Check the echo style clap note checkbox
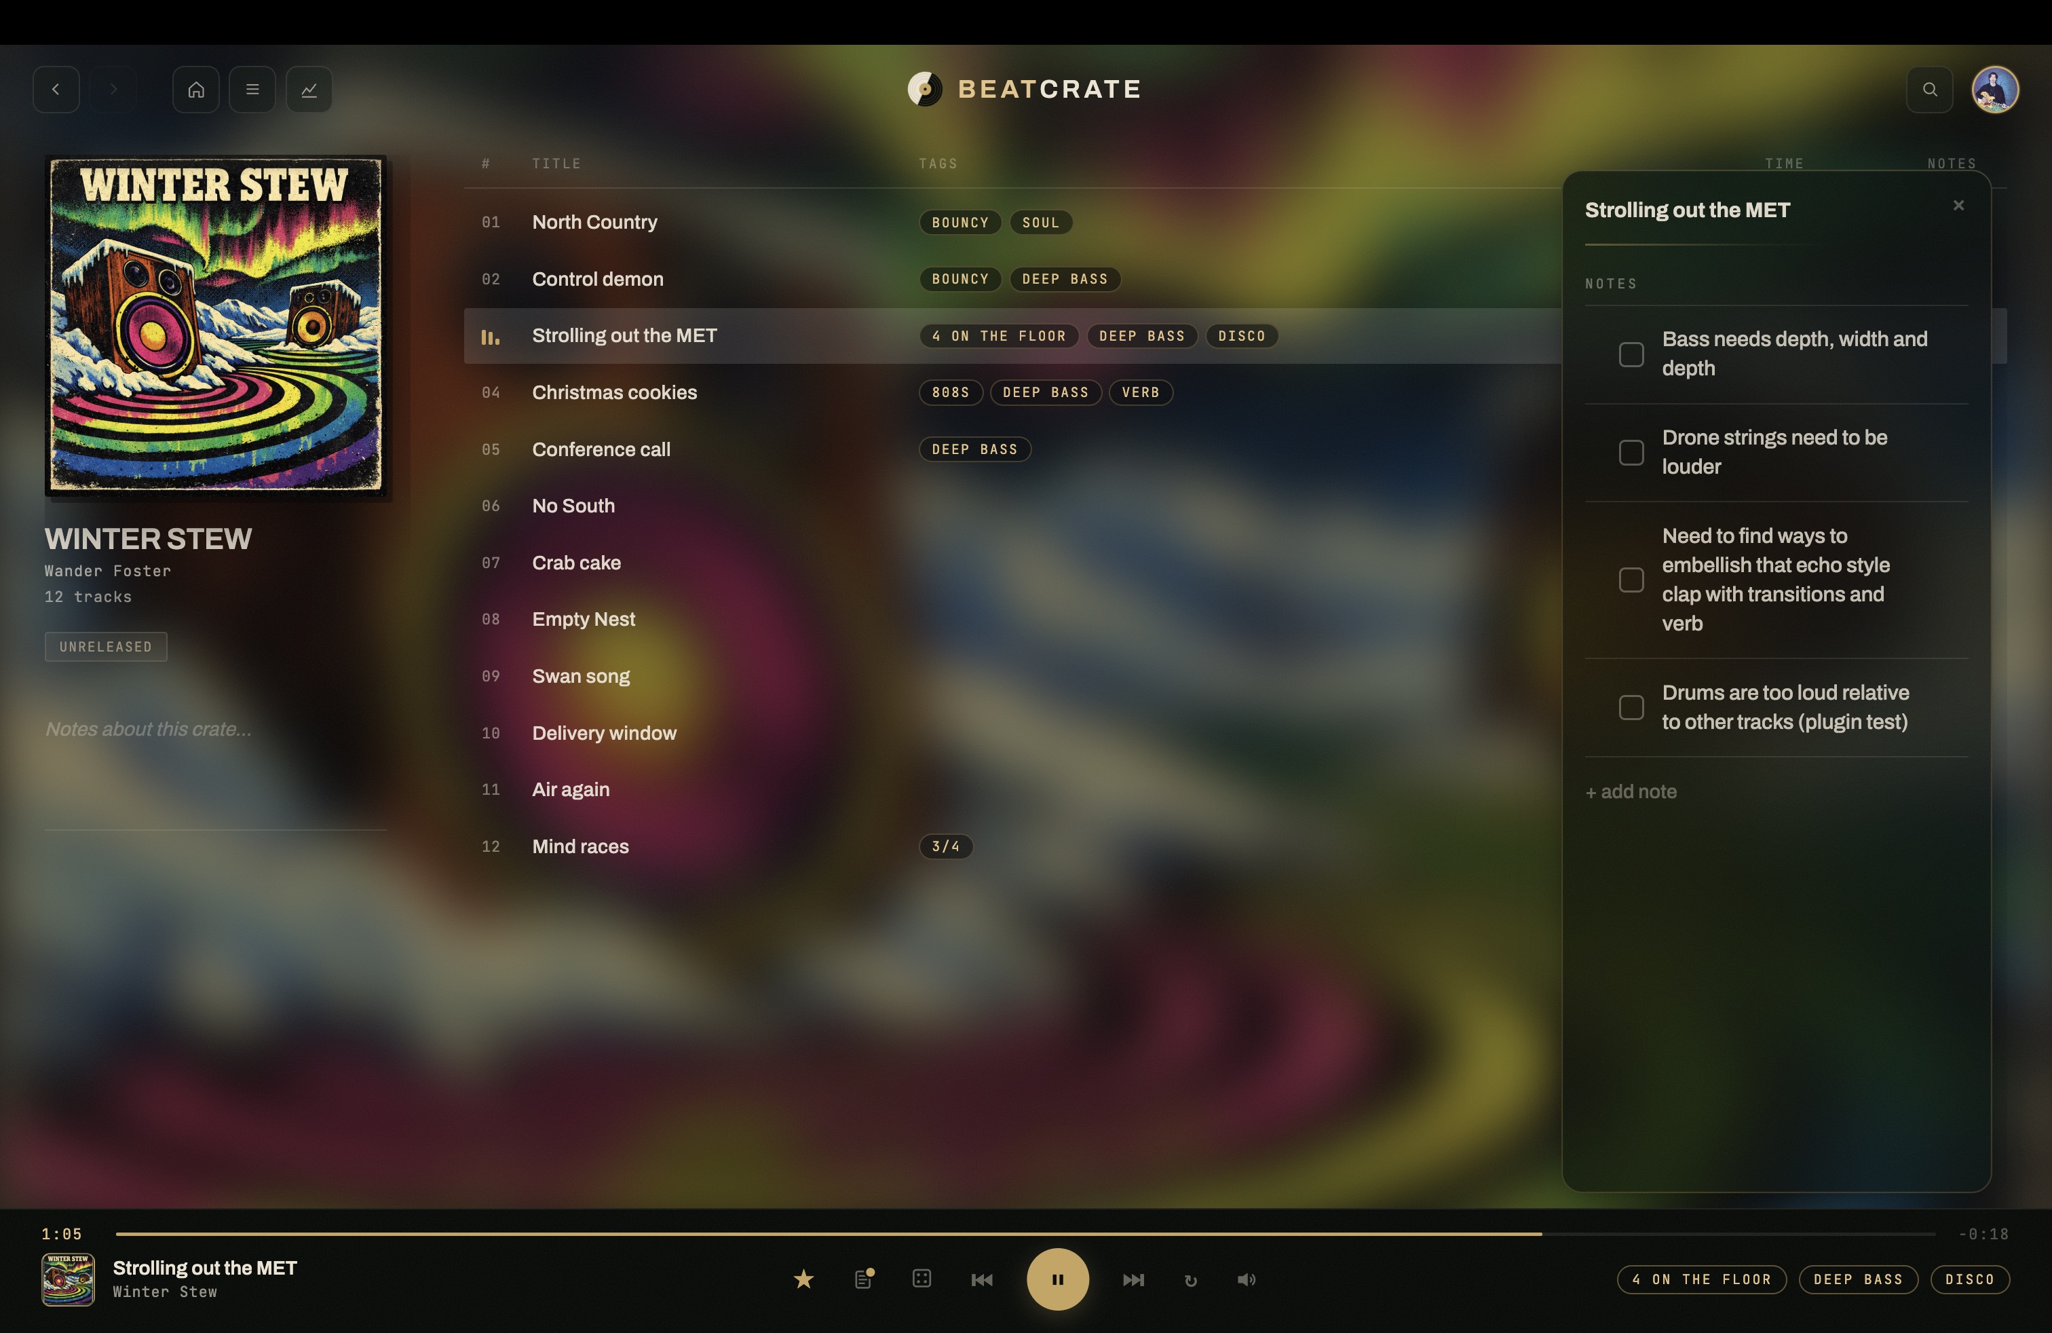The image size is (2052, 1333). (1631, 580)
